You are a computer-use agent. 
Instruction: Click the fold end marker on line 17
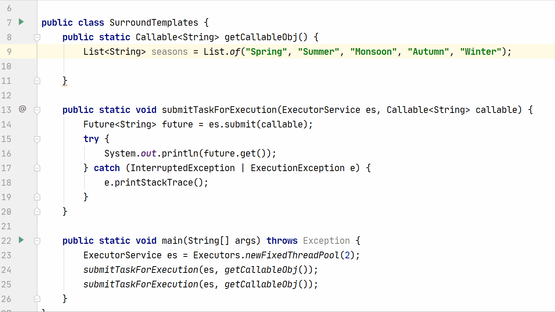pos(37,168)
